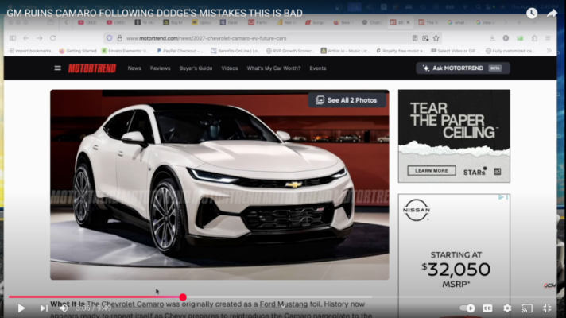Image resolution: width=566 pixels, height=318 pixels.
Task: Open the News menu item
Action: tap(134, 68)
